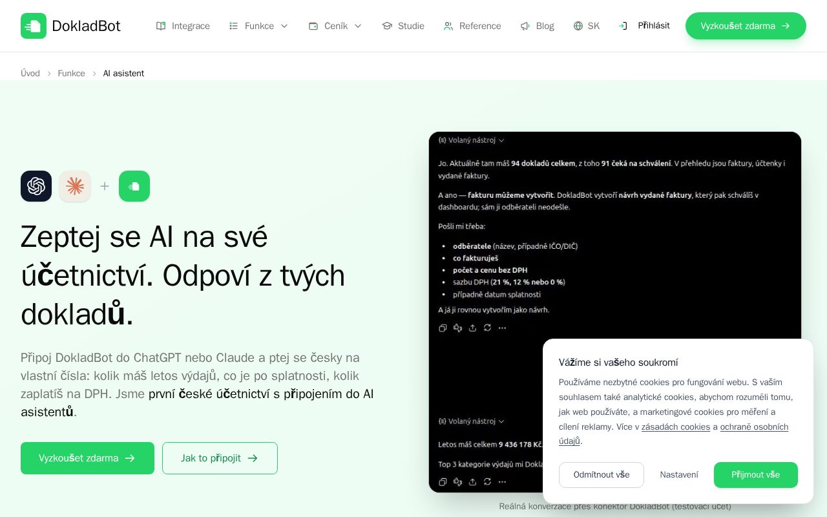827x517 pixels.
Task: Click the Reference people icon
Action: click(448, 26)
